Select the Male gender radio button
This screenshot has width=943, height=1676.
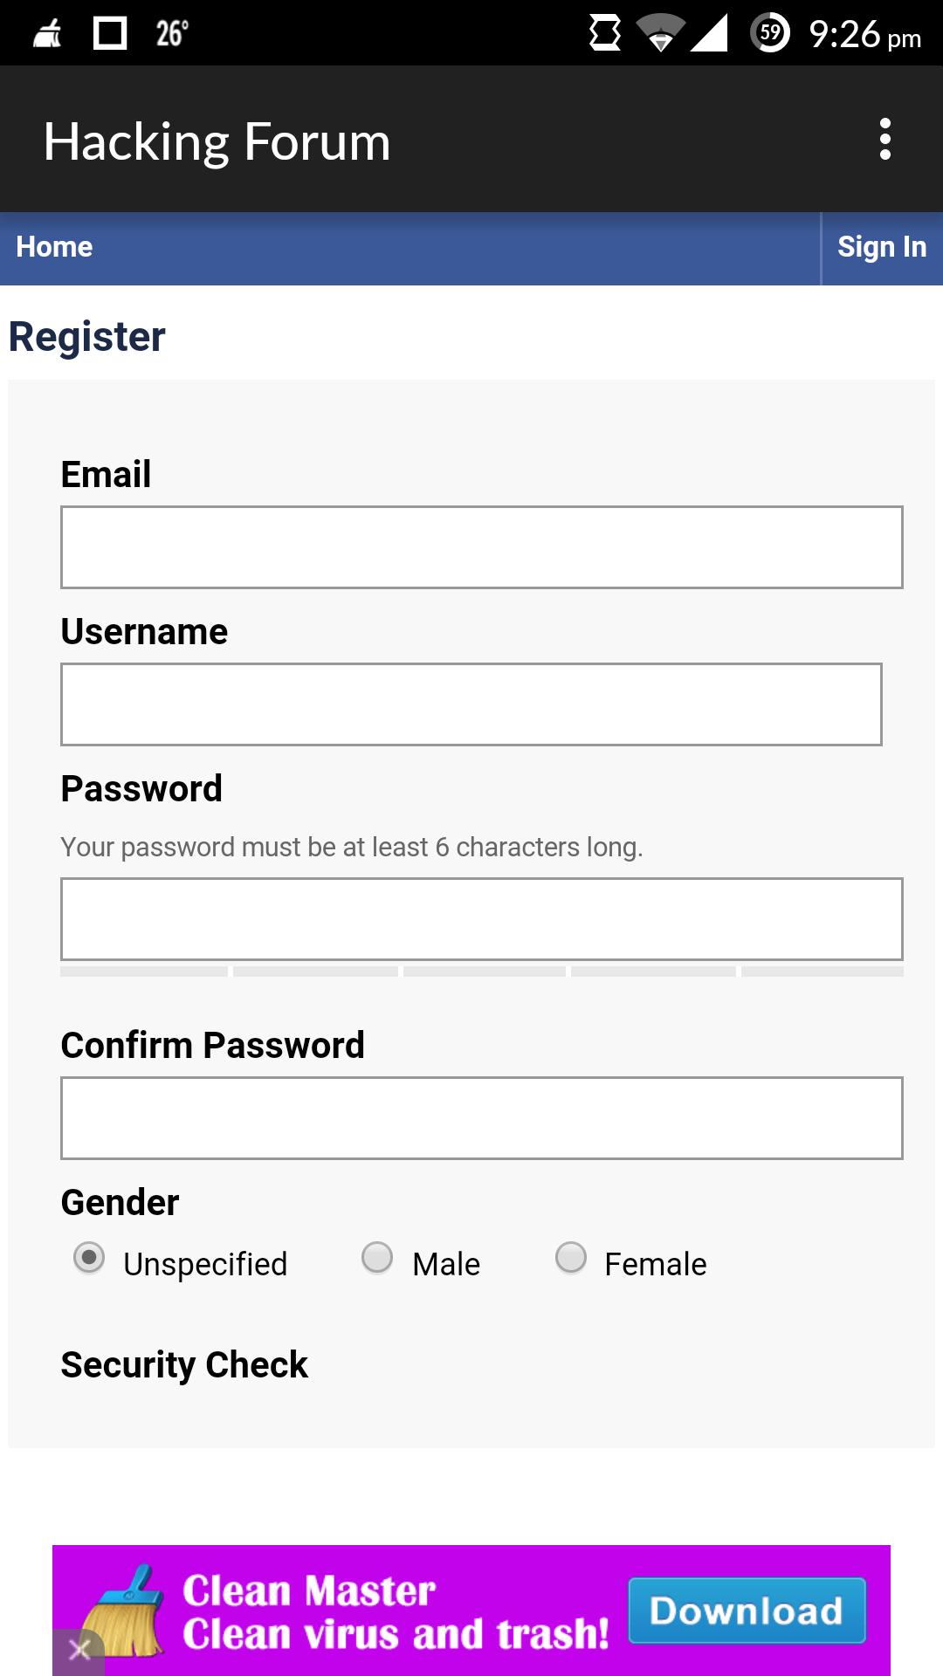click(x=377, y=1258)
